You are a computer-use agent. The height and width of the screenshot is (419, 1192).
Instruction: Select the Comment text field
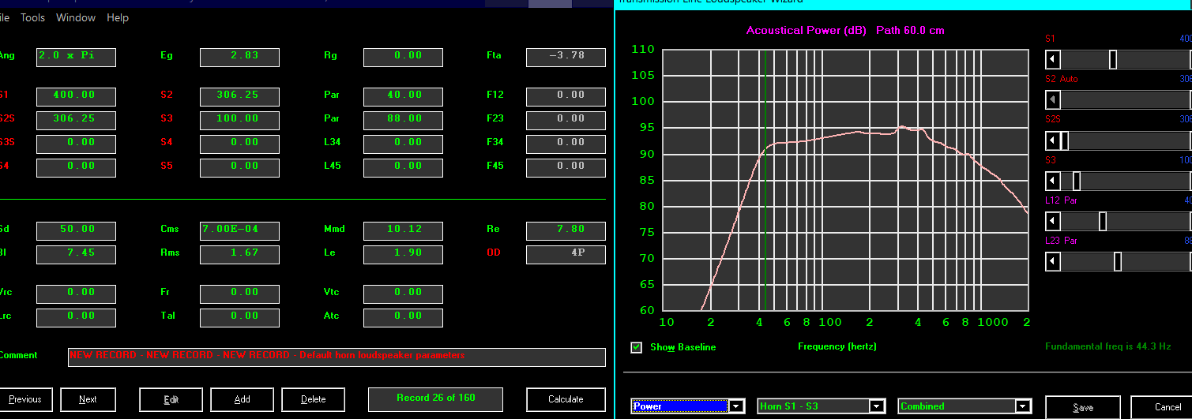pos(337,357)
